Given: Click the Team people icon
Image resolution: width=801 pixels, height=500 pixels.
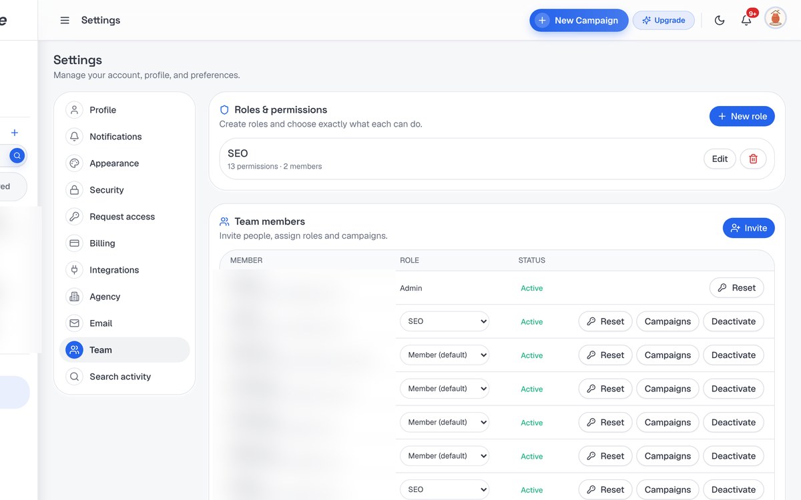Looking at the screenshot, I should coord(74,350).
